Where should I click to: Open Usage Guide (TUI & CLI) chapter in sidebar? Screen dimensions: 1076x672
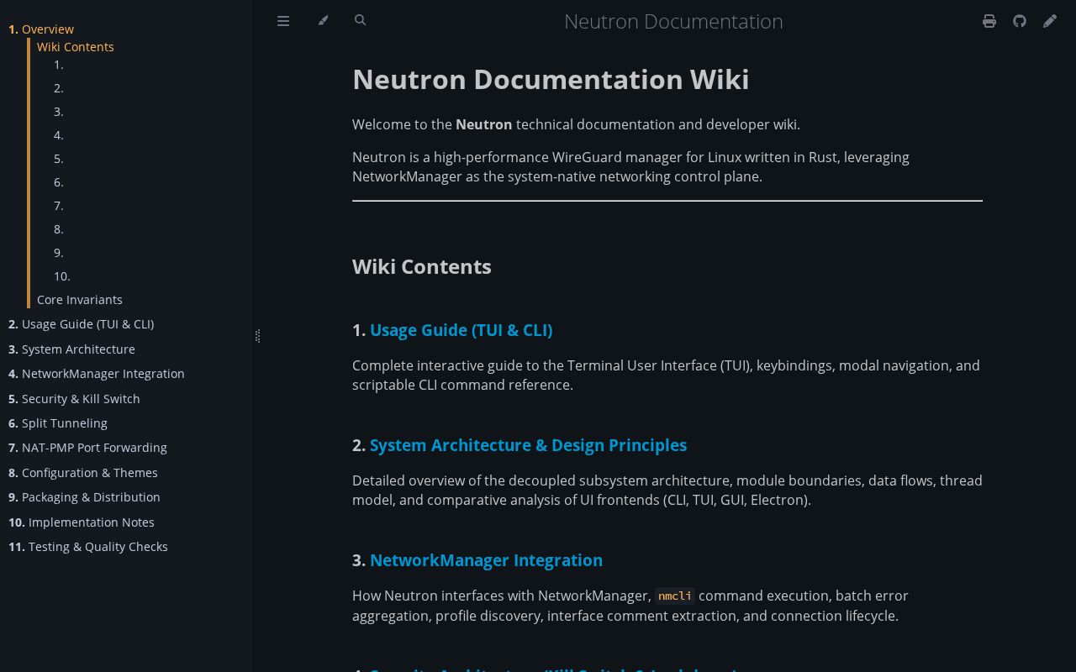click(x=82, y=324)
